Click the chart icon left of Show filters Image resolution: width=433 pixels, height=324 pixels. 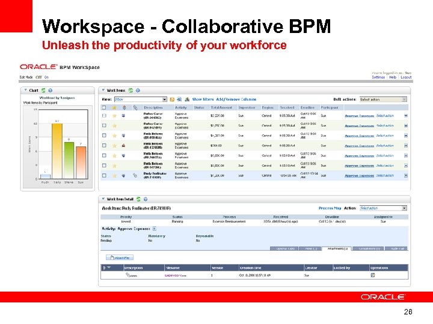tap(187, 100)
